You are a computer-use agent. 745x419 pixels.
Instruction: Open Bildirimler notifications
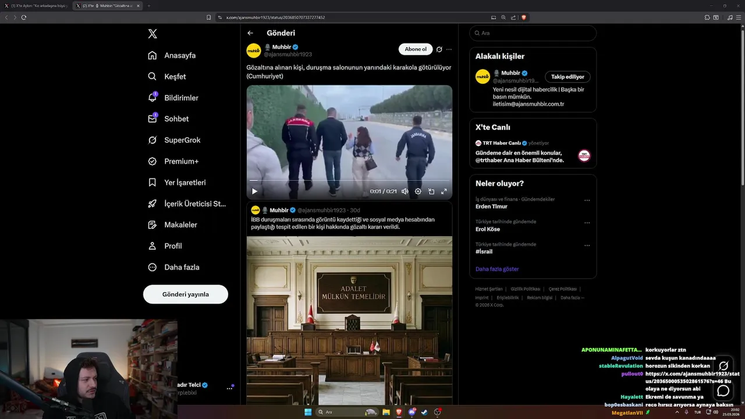173,98
